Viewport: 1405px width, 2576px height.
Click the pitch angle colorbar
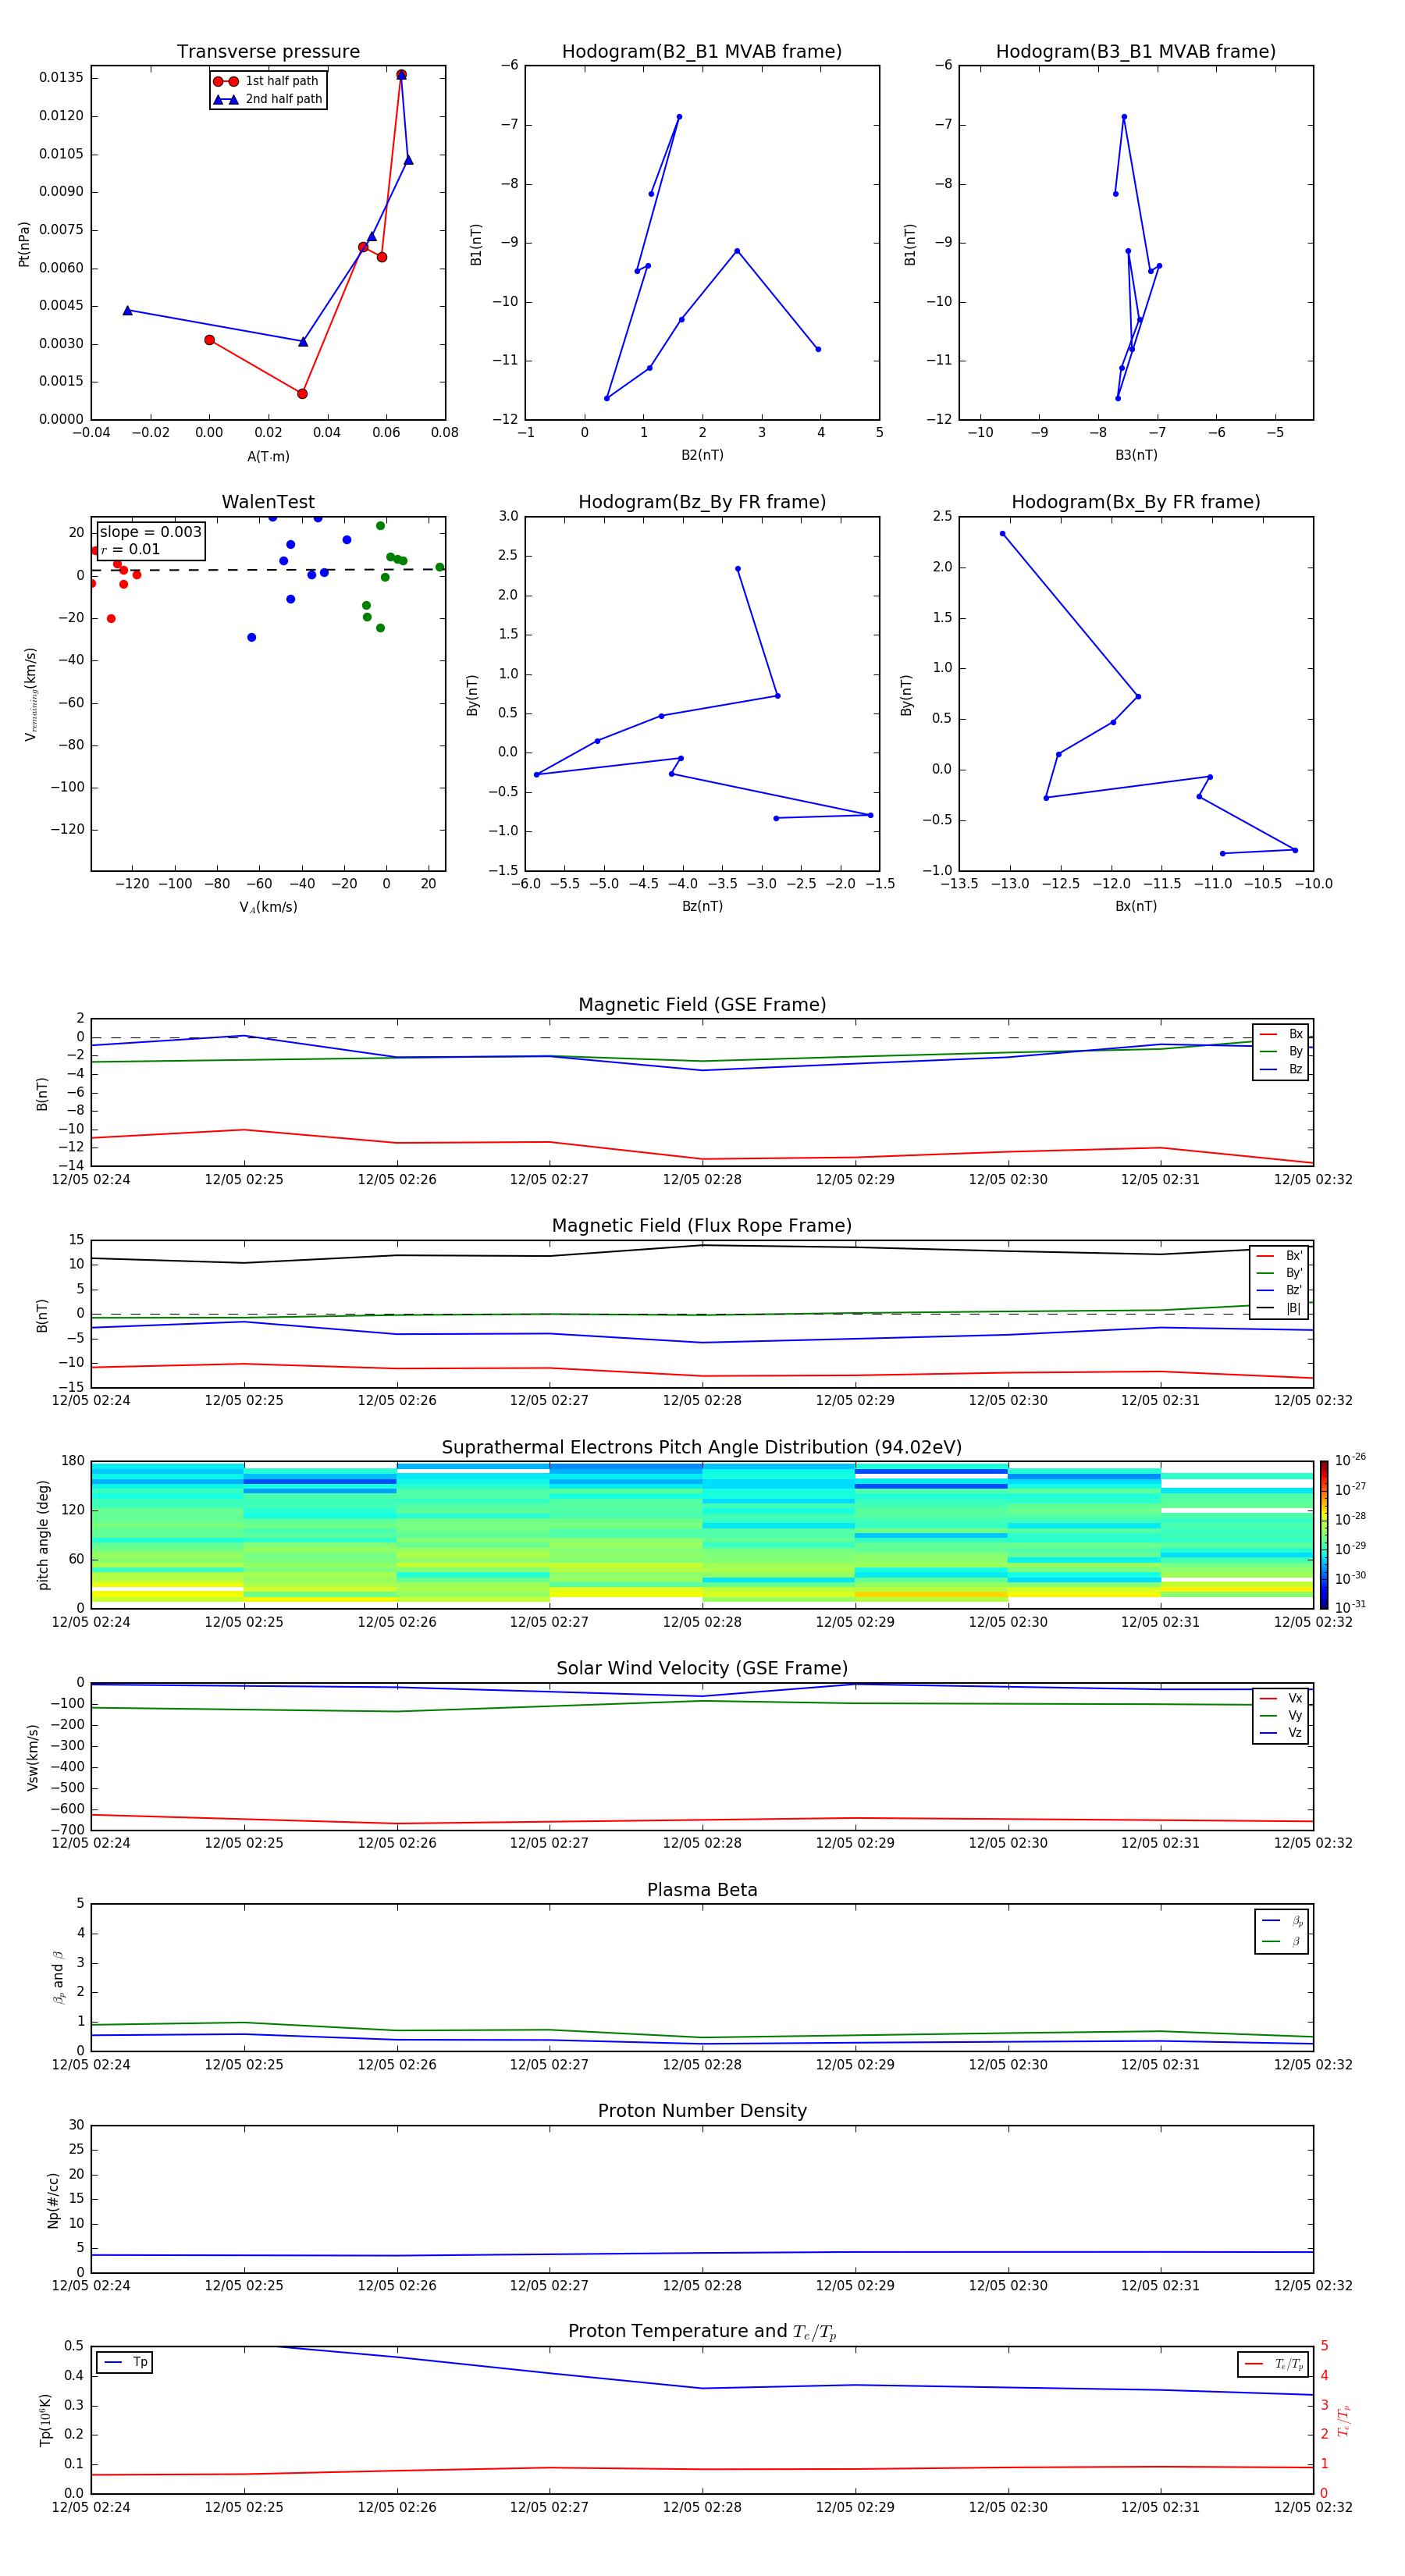[x=1324, y=1534]
